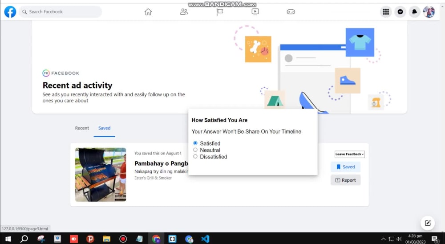This screenshot has width=445, height=244.
Task: Click the "Recent ad activity" heading
Action: click(x=77, y=85)
